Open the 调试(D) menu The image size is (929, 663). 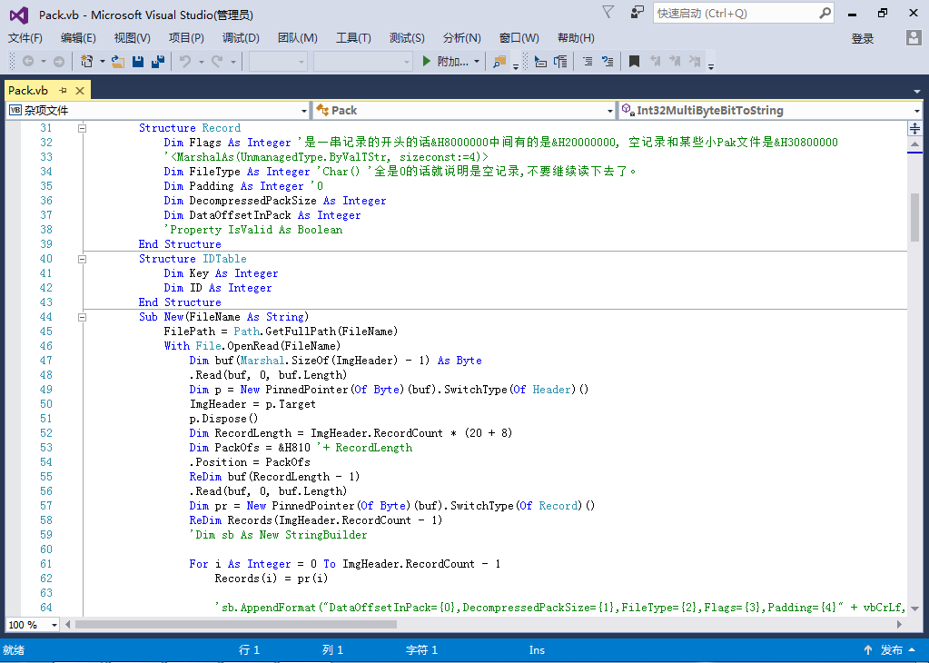click(241, 37)
